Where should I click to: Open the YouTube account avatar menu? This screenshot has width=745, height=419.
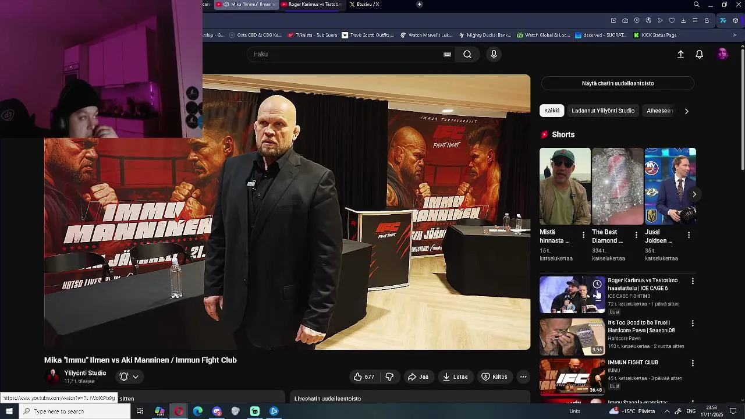click(723, 54)
